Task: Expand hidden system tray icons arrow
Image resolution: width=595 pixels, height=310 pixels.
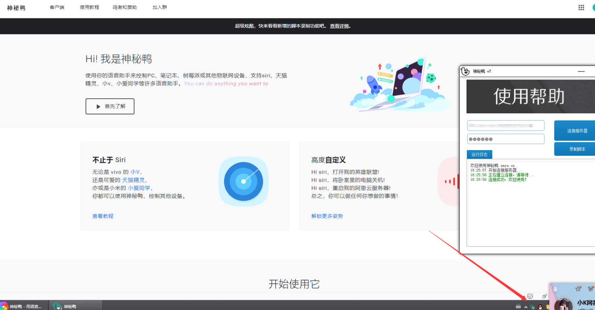Action: 526,307
